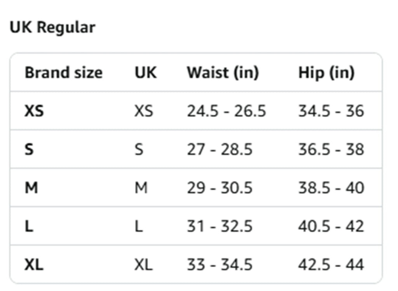Viewport: 398px width, 291px height.
Task: Click waist value 29 - 30.5
Action: (220, 188)
